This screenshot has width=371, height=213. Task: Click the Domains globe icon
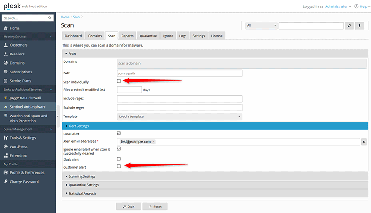(x=6, y=63)
